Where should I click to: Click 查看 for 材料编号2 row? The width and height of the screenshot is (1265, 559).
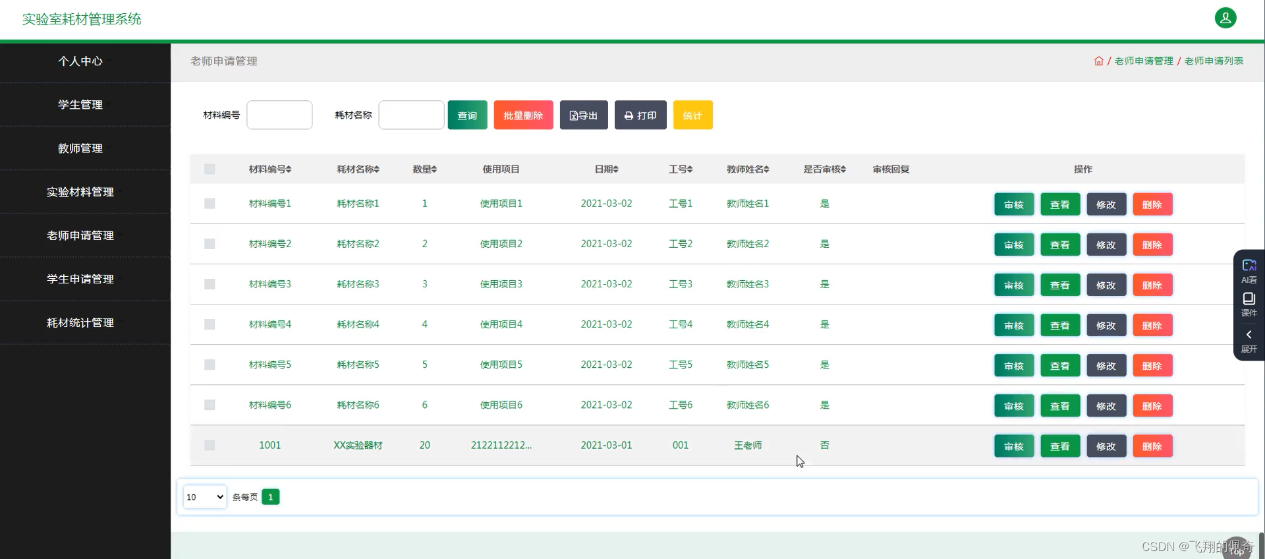point(1060,245)
